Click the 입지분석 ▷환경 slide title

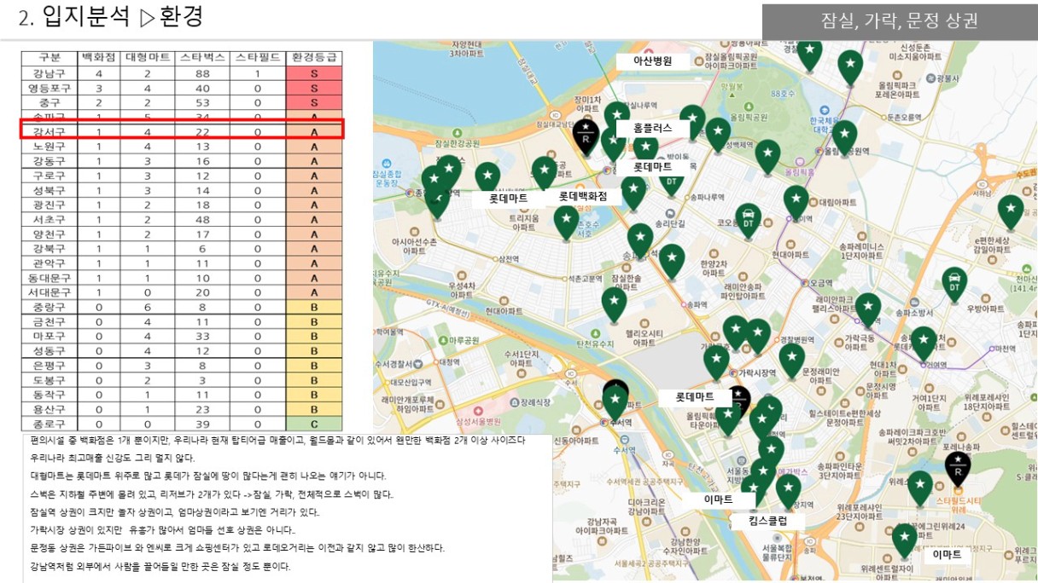coord(122,17)
